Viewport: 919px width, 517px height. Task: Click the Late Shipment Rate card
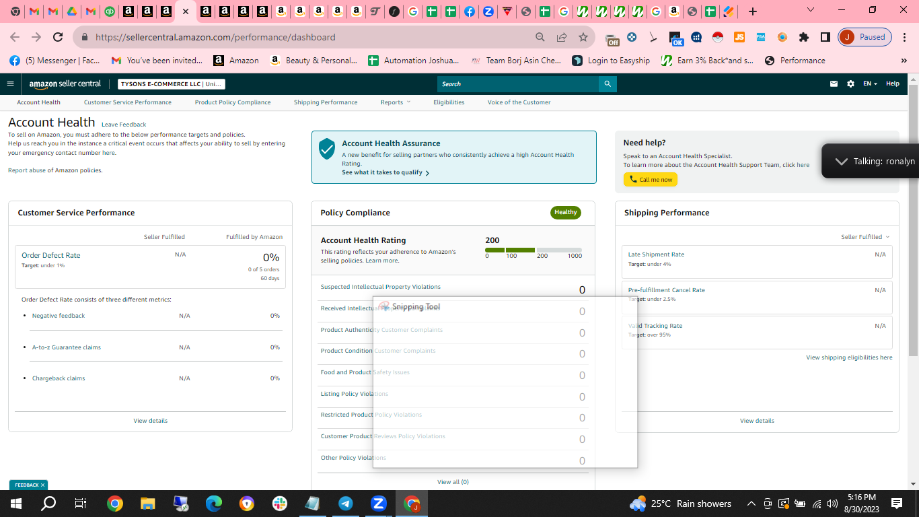[x=757, y=262]
